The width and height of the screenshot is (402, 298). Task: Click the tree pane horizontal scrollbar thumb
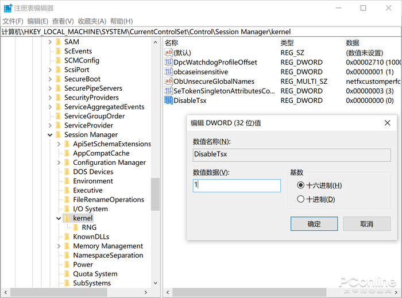pos(59,292)
